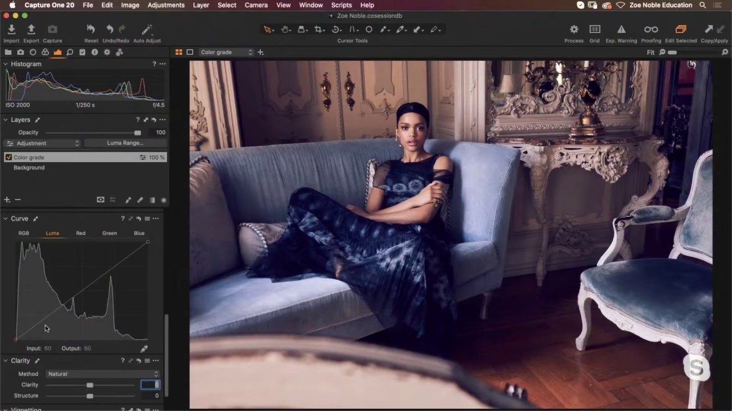This screenshot has height=411, width=732.
Task: Open Curve panel presets list menu
Action: coord(147,219)
